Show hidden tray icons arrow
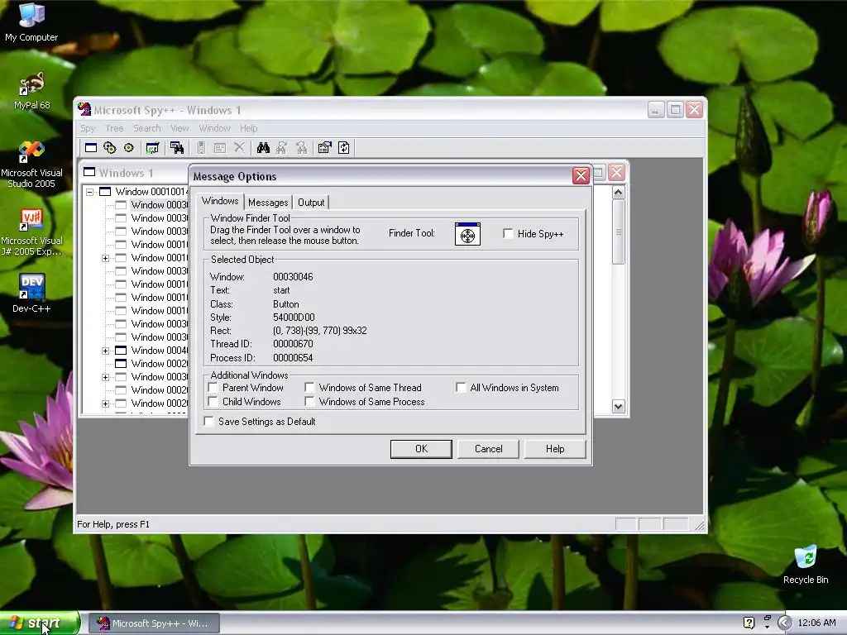Image resolution: width=847 pixels, height=635 pixels. pos(784,623)
